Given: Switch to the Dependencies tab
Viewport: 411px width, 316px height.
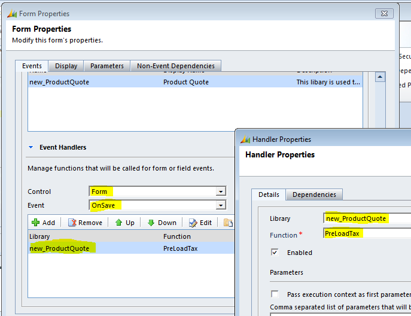Looking at the screenshot, I should pos(314,195).
